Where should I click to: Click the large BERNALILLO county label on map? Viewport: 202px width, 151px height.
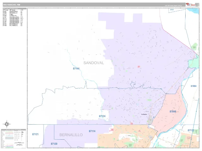tap(71, 135)
